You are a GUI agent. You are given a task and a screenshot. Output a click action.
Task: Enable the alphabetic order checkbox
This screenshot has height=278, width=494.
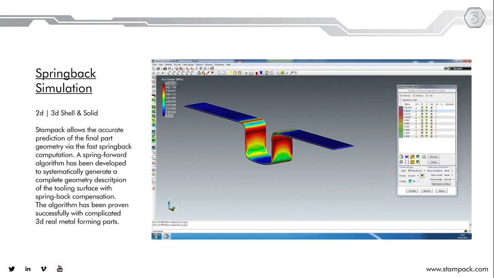[401, 100]
